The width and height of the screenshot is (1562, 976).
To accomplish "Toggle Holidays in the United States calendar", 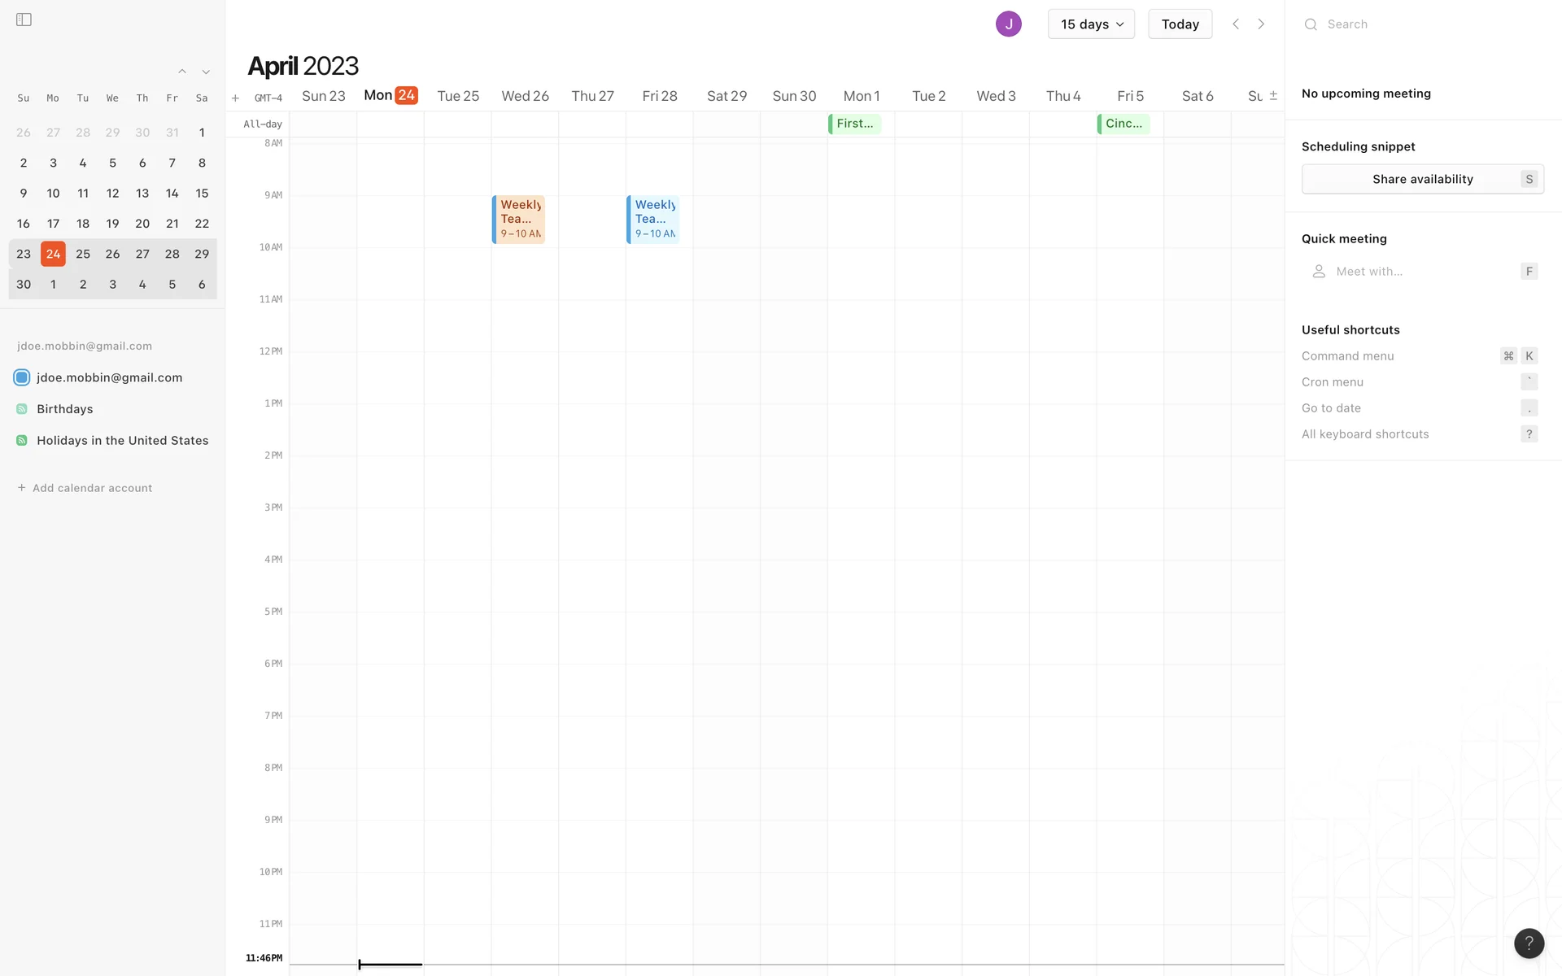I will pyautogui.click(x=22, y=440).
